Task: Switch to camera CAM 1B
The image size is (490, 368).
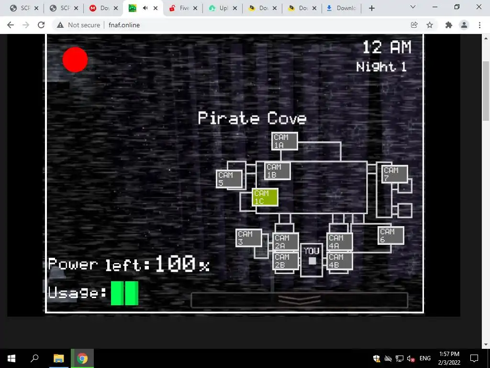Action: (x=278, y=171)
